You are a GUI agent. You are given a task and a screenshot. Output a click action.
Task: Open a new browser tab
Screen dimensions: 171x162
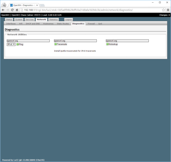click(x=42, y=5)
